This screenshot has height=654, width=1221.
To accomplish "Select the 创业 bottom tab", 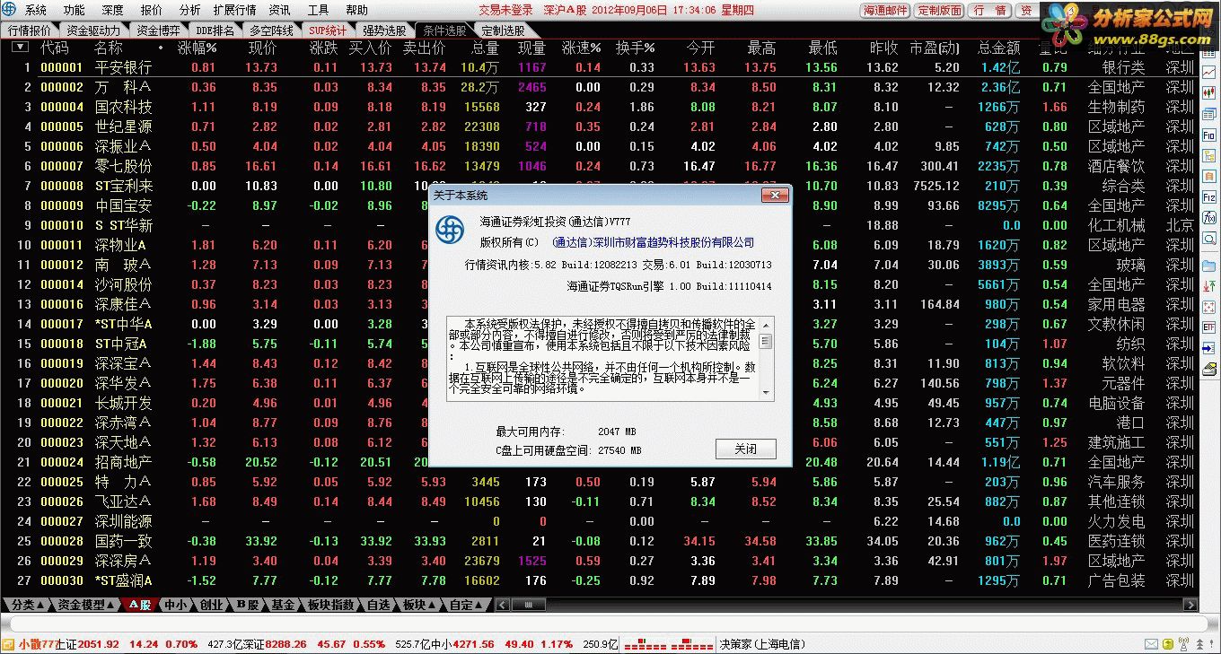I will [212, 605].
